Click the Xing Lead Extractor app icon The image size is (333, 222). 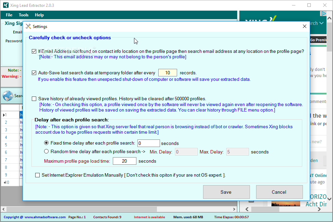coord(6,5)
